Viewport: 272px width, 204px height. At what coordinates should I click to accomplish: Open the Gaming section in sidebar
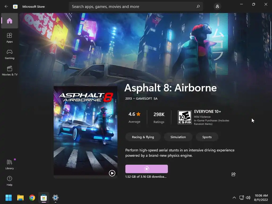click(10, 54)
